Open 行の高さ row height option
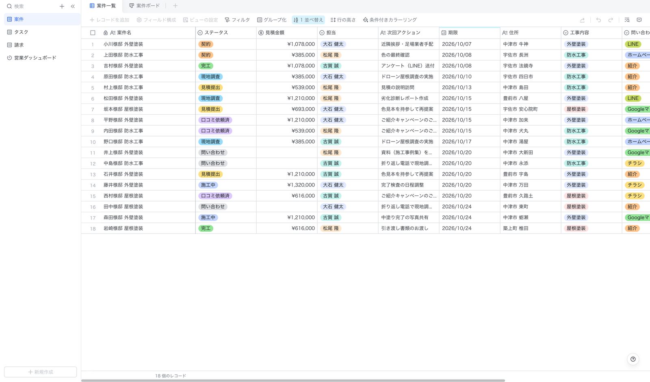Image resolution: width=650 pixels, height=382 pixels. [343, 20]
